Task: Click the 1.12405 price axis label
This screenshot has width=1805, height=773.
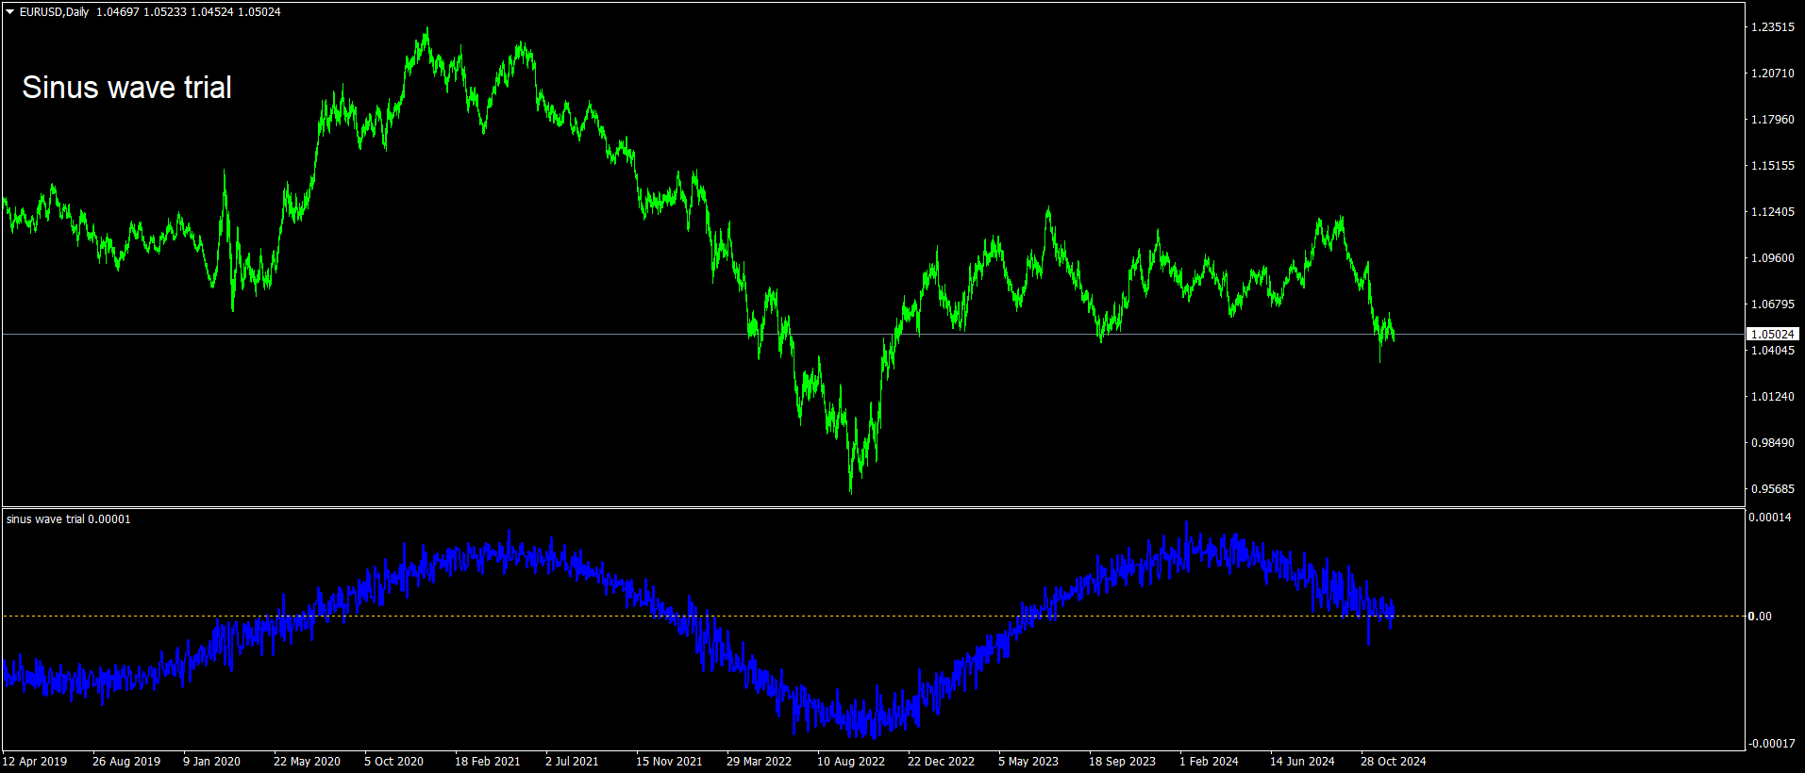Action: [x=1773, y=212]
